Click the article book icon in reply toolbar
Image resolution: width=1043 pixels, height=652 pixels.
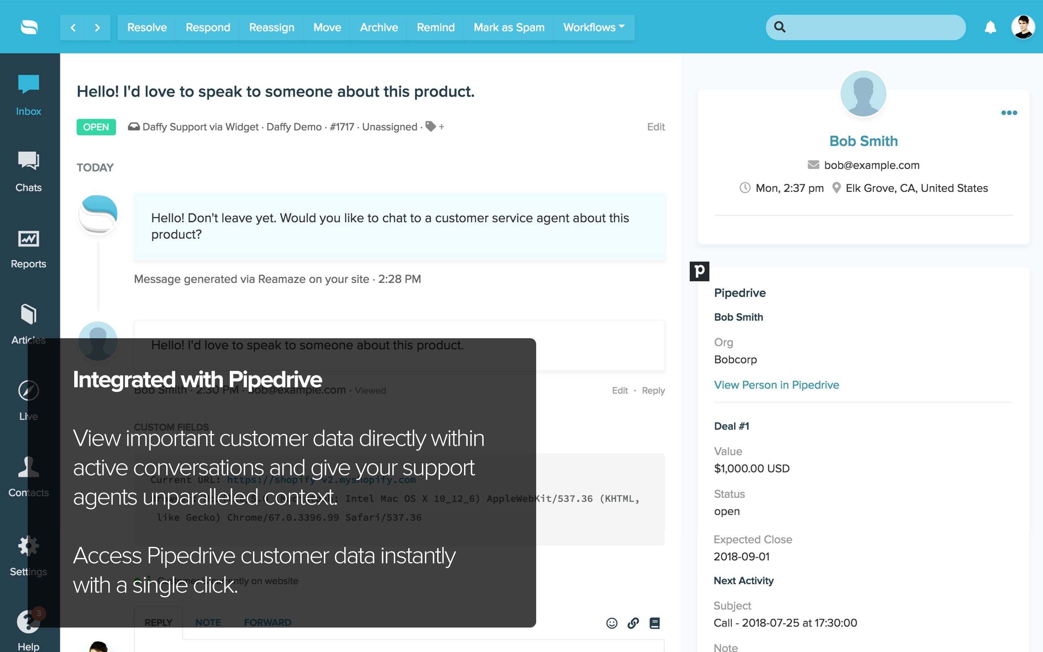coord(655,623)
